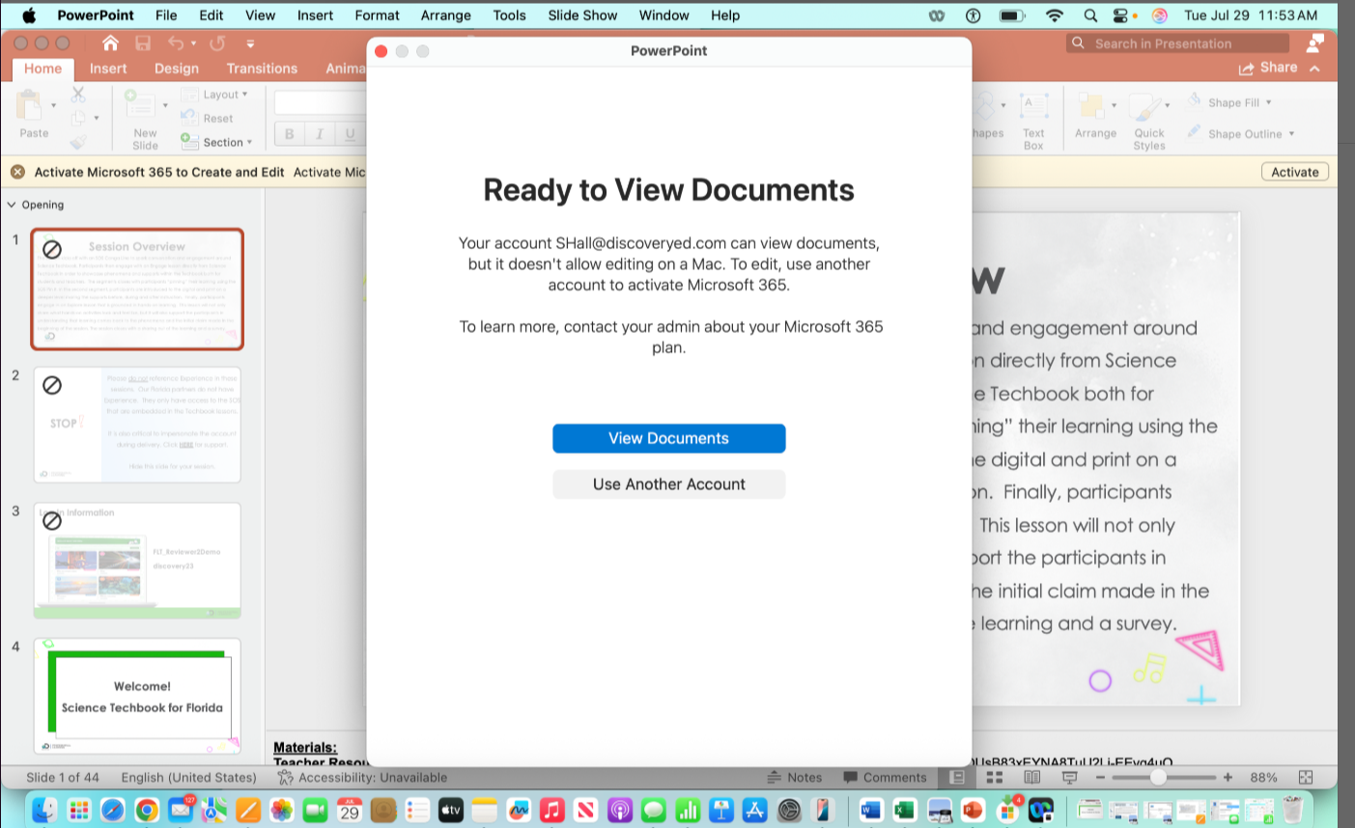Switch to Reading view
This screenshot has height=828, width=1355.
click(x=1031, y=777)
